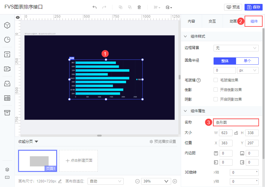Enable the 开启阴影效果 checkbox
Image resolution: width=265 pixels, height=187 pixels.
click(216, 99)
